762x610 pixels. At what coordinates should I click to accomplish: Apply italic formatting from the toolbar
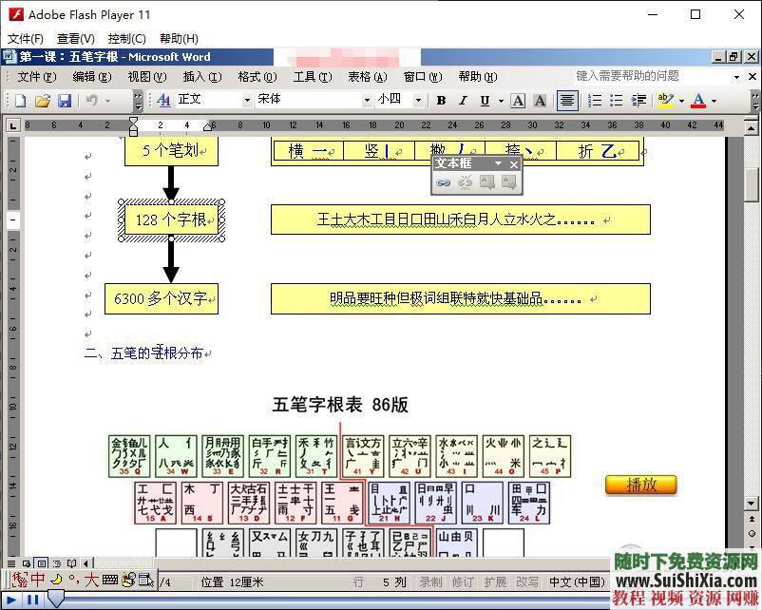pyautogui.click(x=463, y=101)
